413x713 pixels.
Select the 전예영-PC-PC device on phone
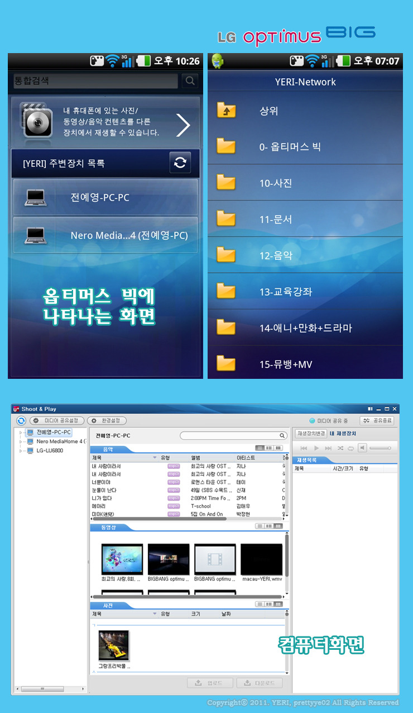(105, 197)
